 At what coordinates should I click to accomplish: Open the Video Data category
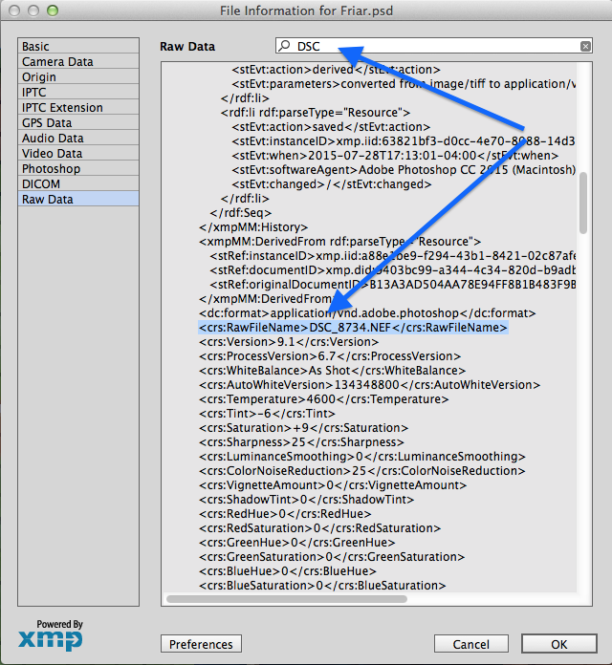click(x=78, y=153)
